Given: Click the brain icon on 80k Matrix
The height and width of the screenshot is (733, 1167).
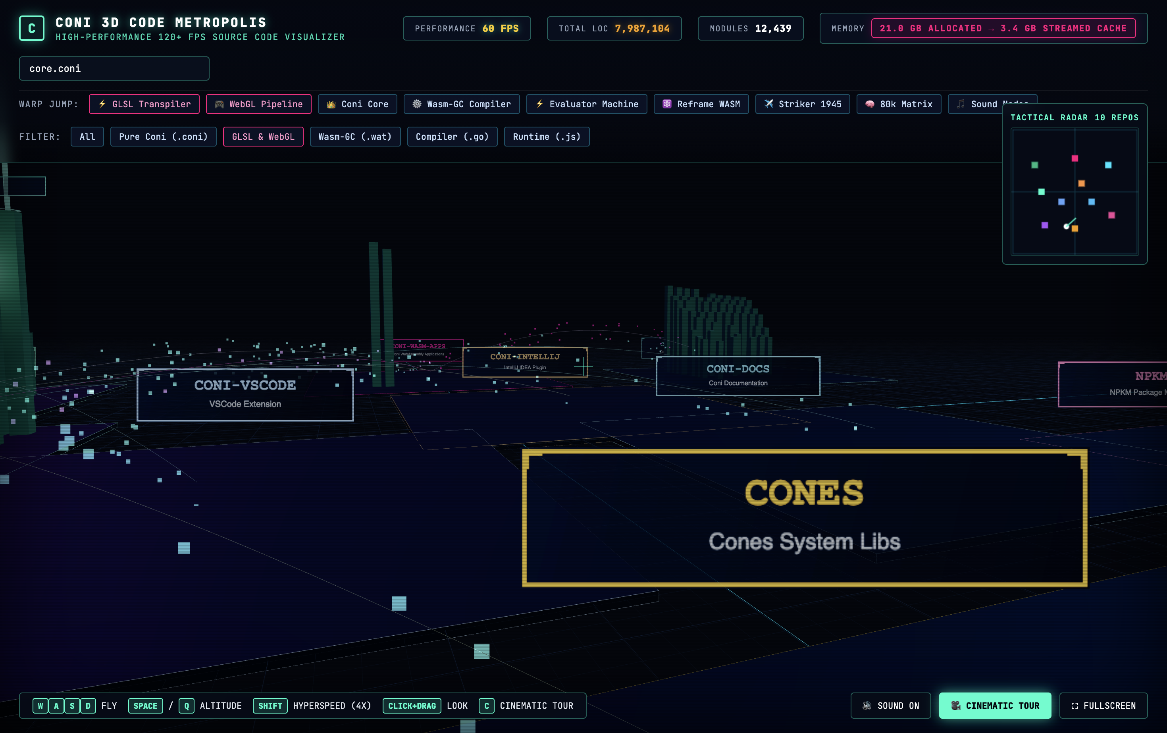Looking at the screenshot, I should (x=870, y=104).
